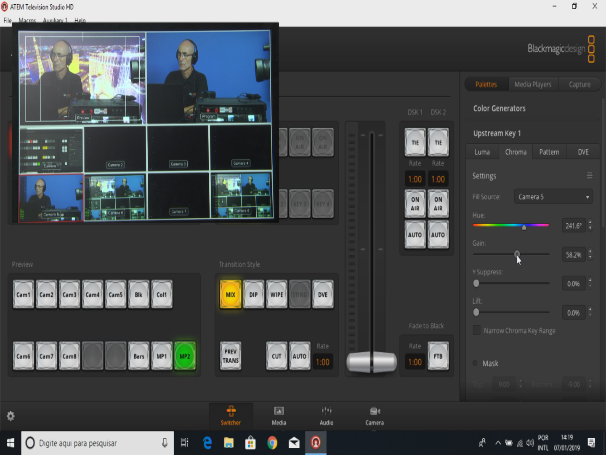
Task: Select the DVE key tab
Action: [583, 152]
